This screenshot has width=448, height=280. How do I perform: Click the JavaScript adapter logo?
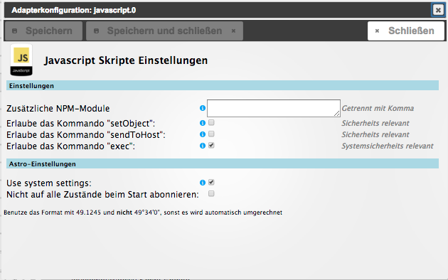[x=21, y=60]
